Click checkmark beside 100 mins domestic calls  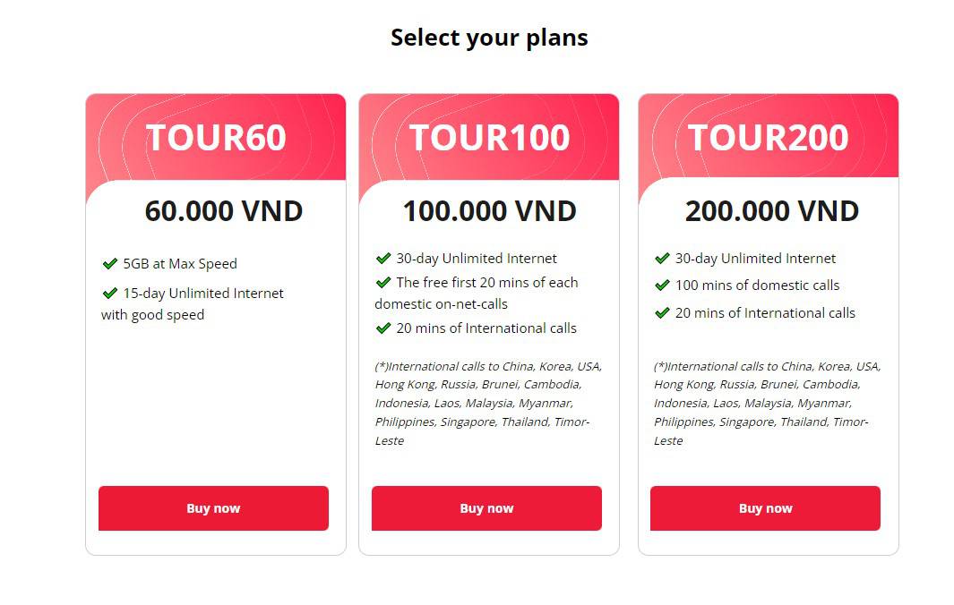pyautogui.click(x=662, y=285)
